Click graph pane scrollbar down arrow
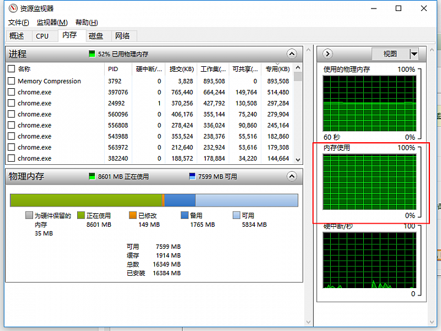Image resolution: width=441 pixels, height=331 pixels. coord(432,322)
